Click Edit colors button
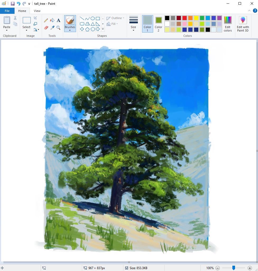 coord(228,24)
